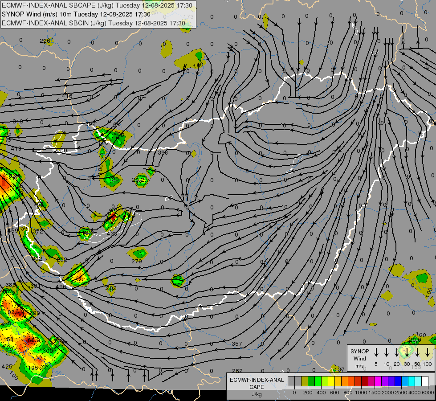Click the map value 357
Screen dimensions: 436x401
(x=236, y=344)
